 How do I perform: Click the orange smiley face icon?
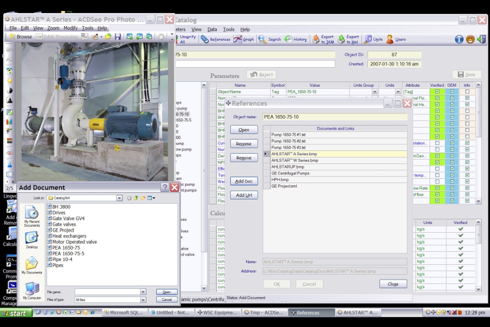(470, 39)
